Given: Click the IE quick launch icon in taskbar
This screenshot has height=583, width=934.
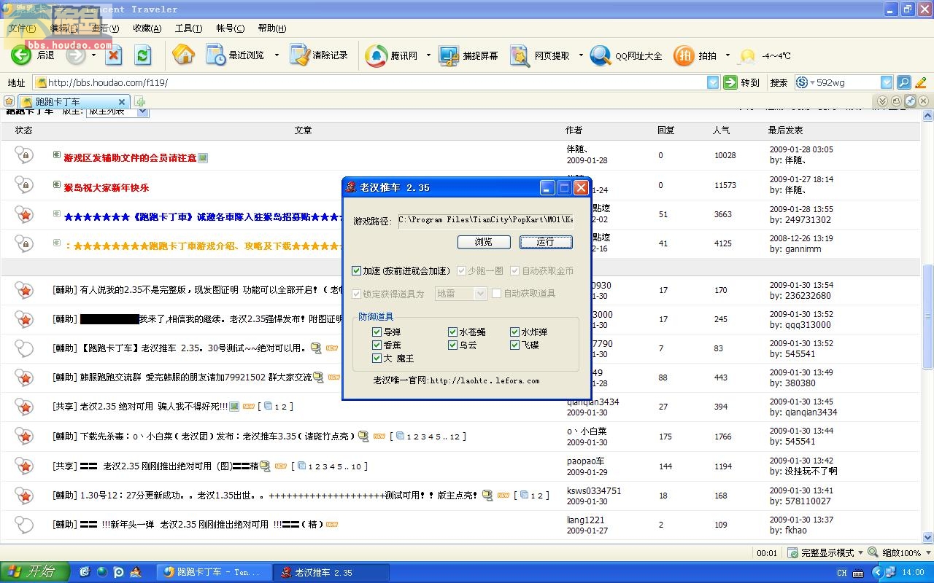Looking at the screenshot, I should [x=84, y=572].
